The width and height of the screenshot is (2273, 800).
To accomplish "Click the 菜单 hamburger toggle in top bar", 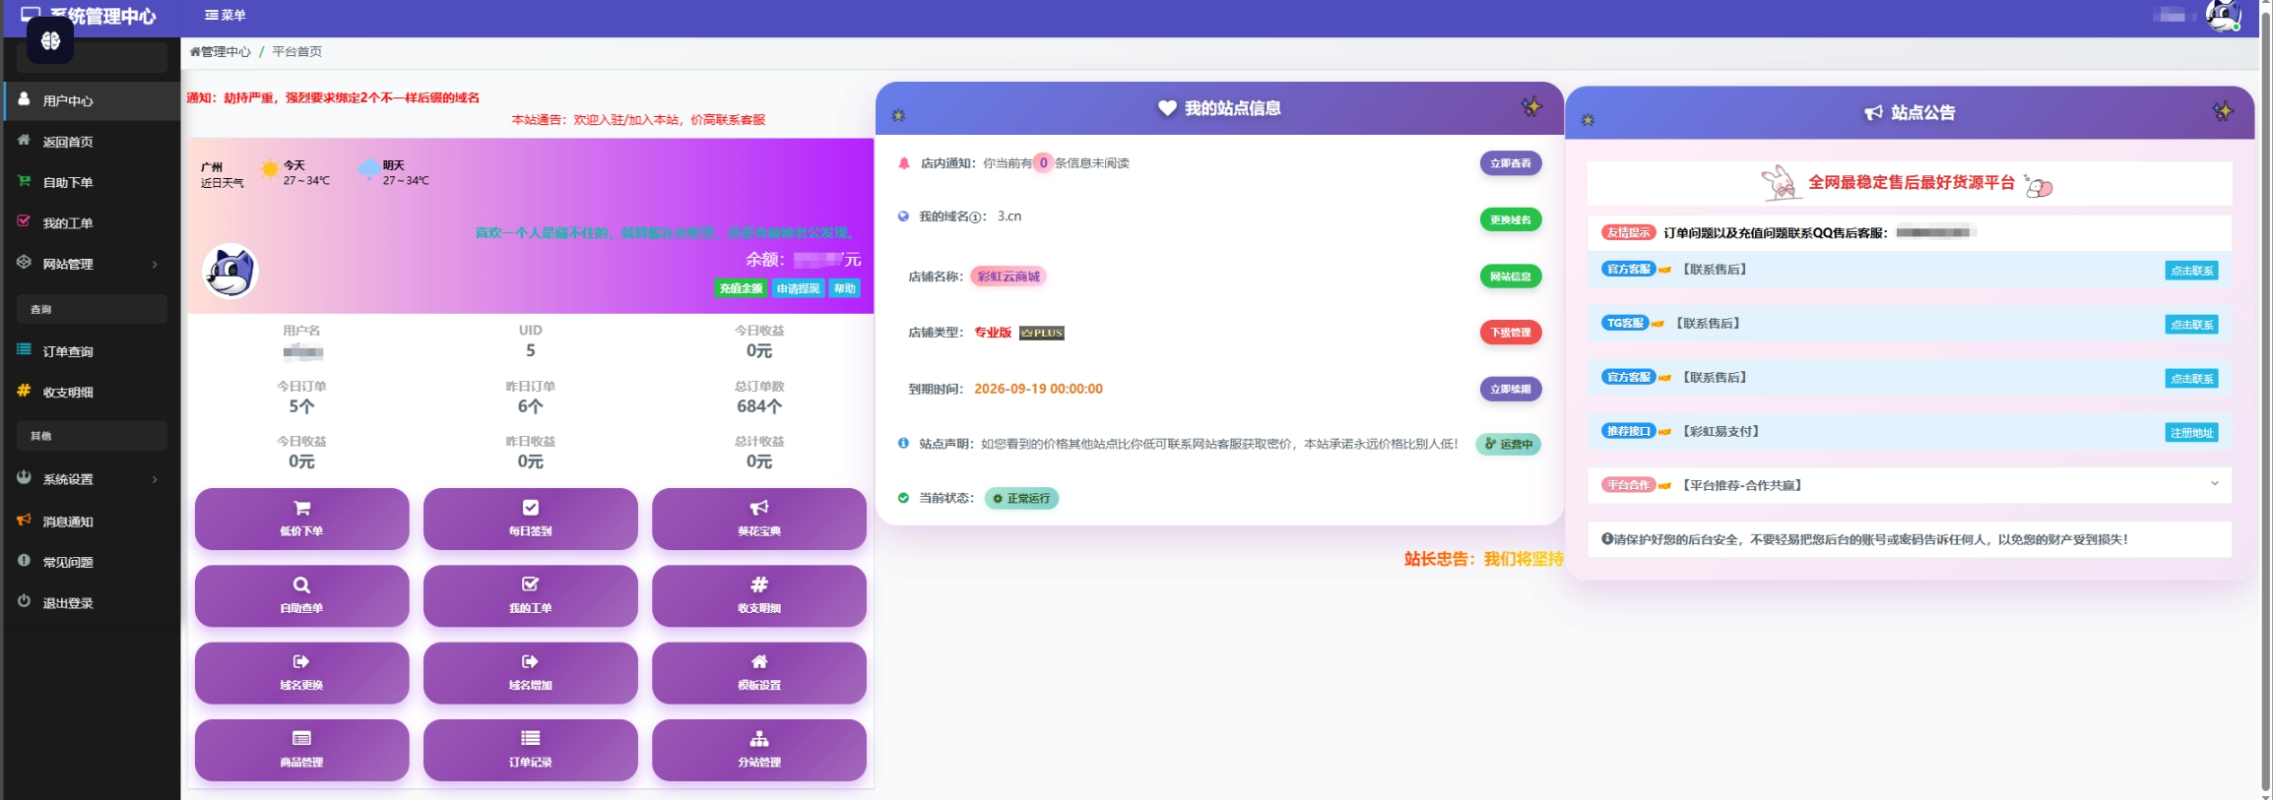I will tap(225, 15).
